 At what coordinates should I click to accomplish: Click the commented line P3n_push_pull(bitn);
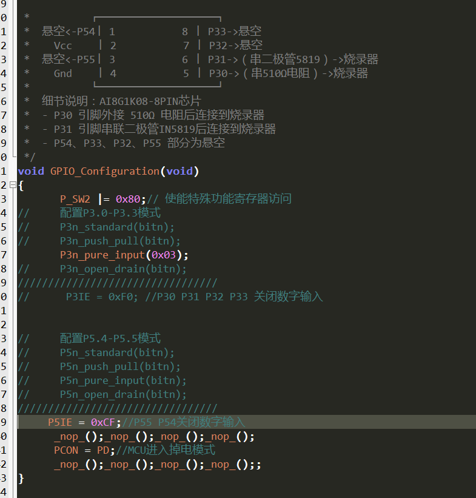(120, 241)
